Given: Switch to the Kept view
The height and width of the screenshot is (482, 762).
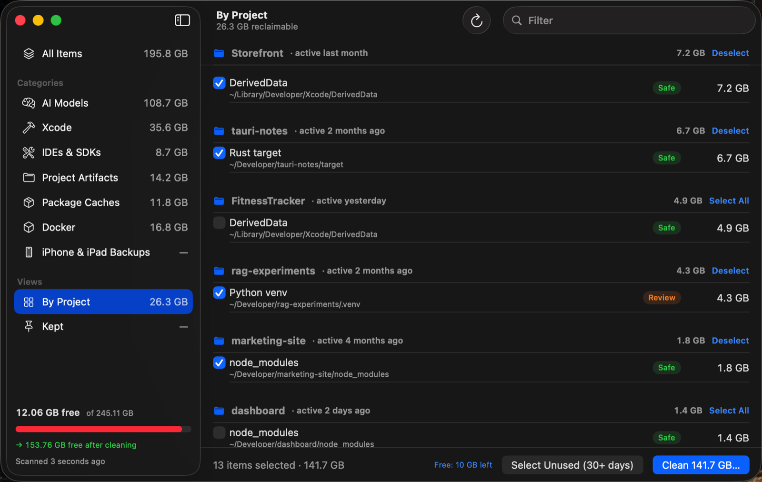Looking at the screenshot, I should (103, 326).
